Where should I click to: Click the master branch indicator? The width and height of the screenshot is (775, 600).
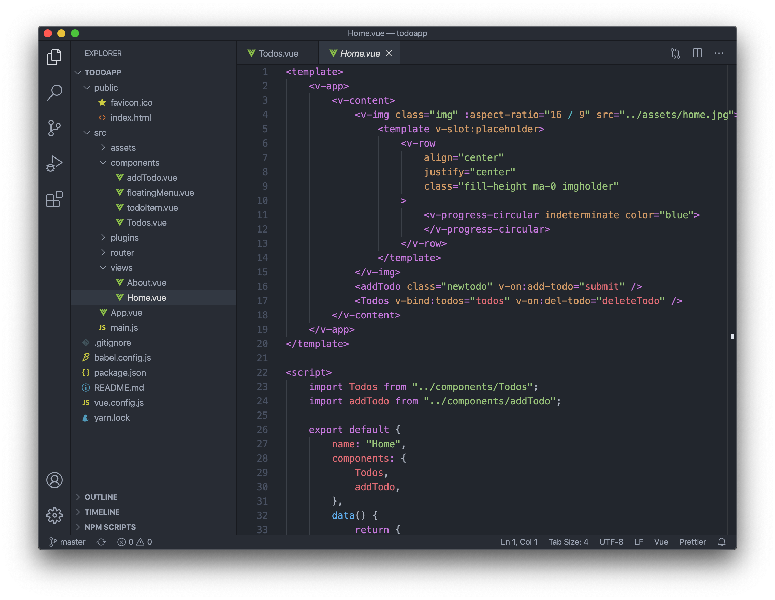67,542
